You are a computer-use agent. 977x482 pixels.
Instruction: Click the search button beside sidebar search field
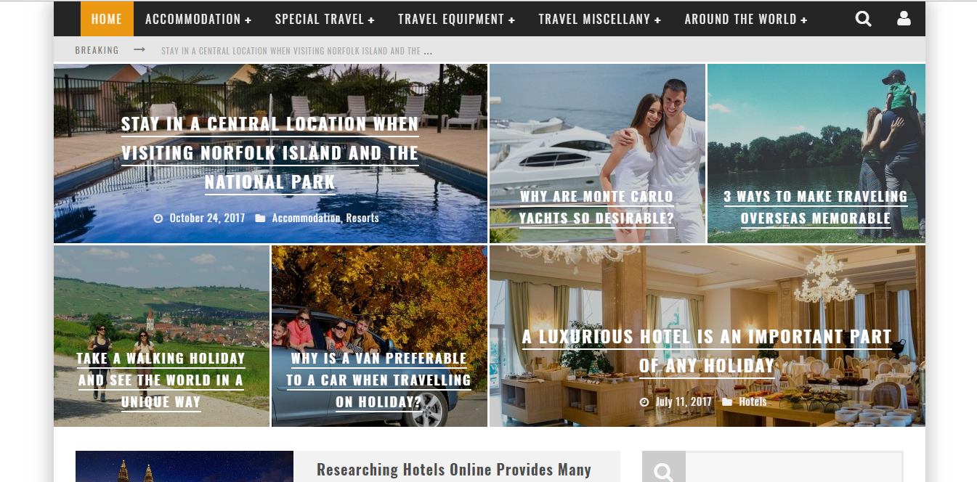coord(663,470)
